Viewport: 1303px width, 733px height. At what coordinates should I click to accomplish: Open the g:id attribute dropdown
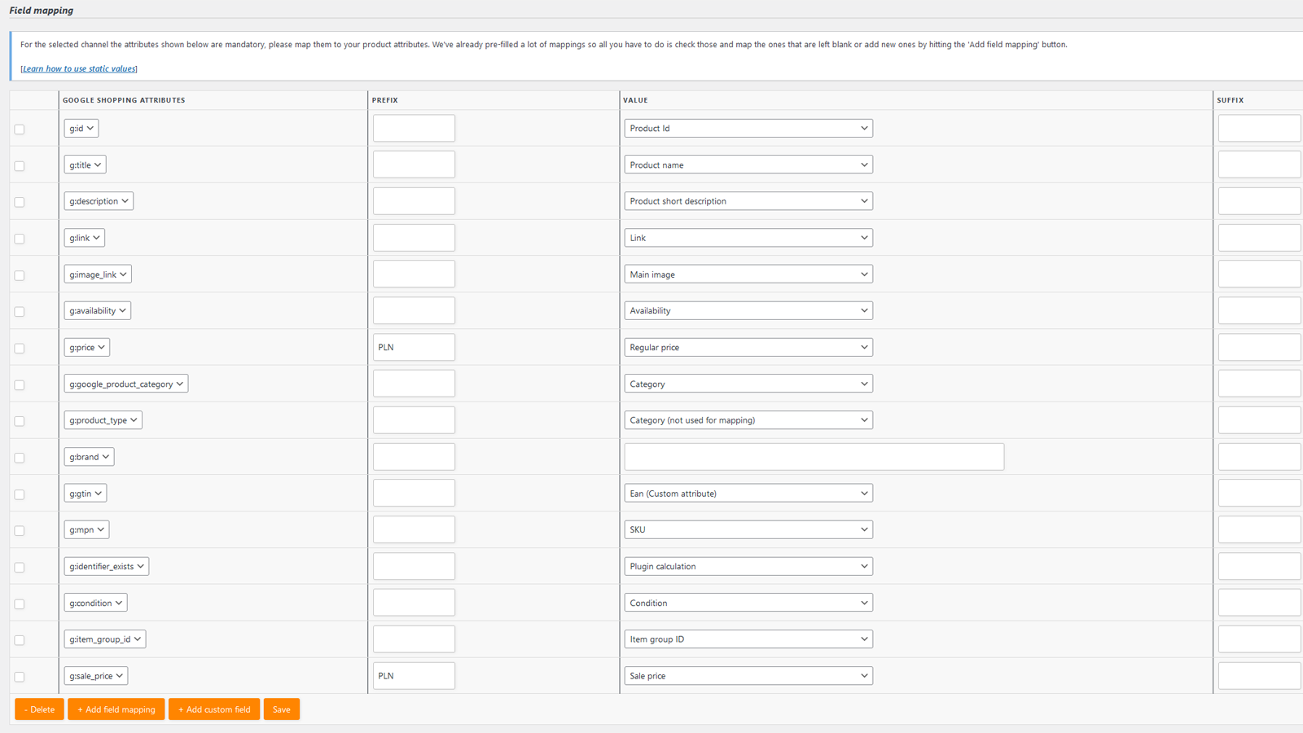click(x=81, y=128)
